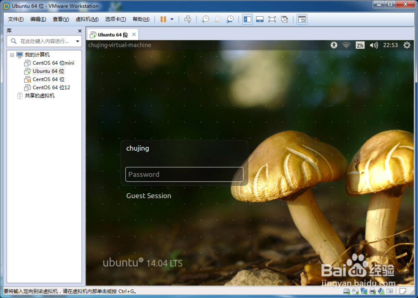Open the 选项卡(T) menu

pyautogui.click(x=115, y=19)
